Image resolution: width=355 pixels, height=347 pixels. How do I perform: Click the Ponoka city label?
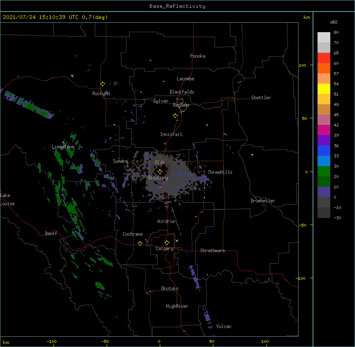tap(198, 56)
